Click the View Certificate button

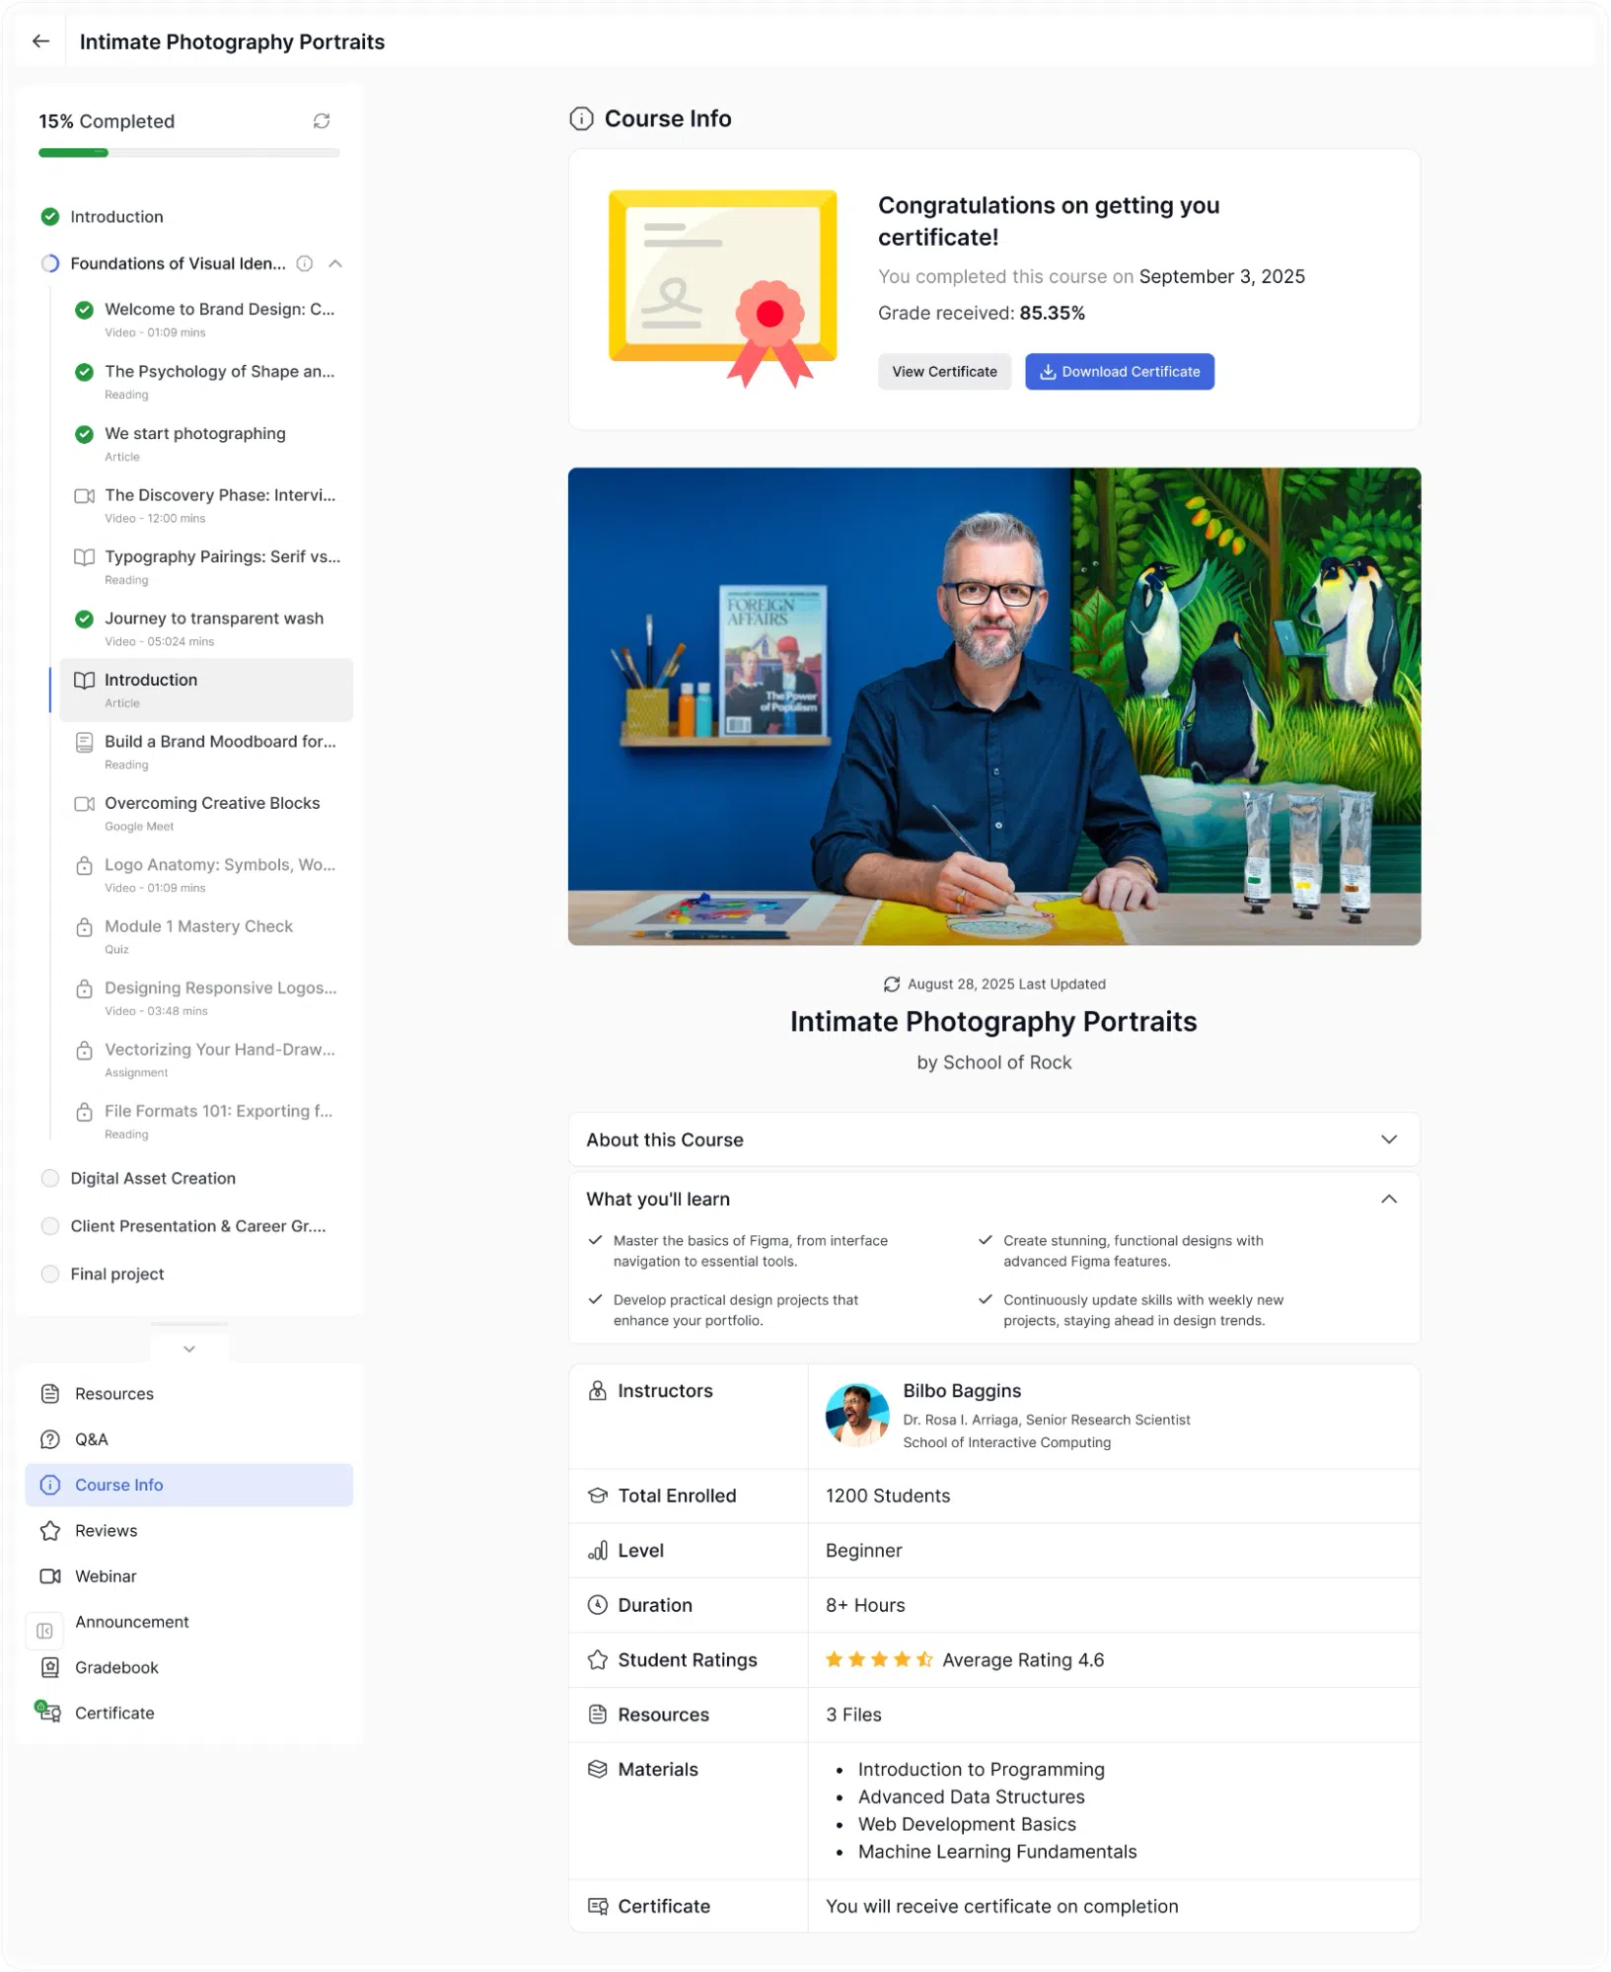[945, 372]
